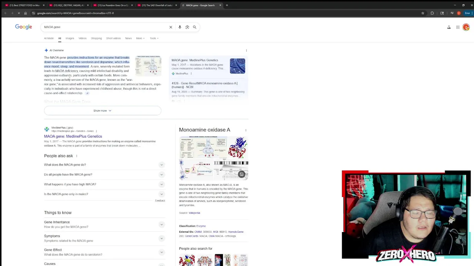
Task: Click the magnifier search button
Action: (x=194, y=27)
